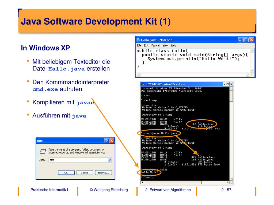The height and width of the screenshot is (205, 274).
Task: Click the cmd horizontal scrollbar thumb
Action: tap(173, 183)
